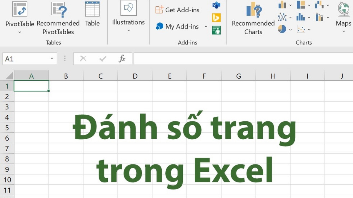This screenshot has width=353, height=198.
Task: Select row 5 header
Action: 7,128
